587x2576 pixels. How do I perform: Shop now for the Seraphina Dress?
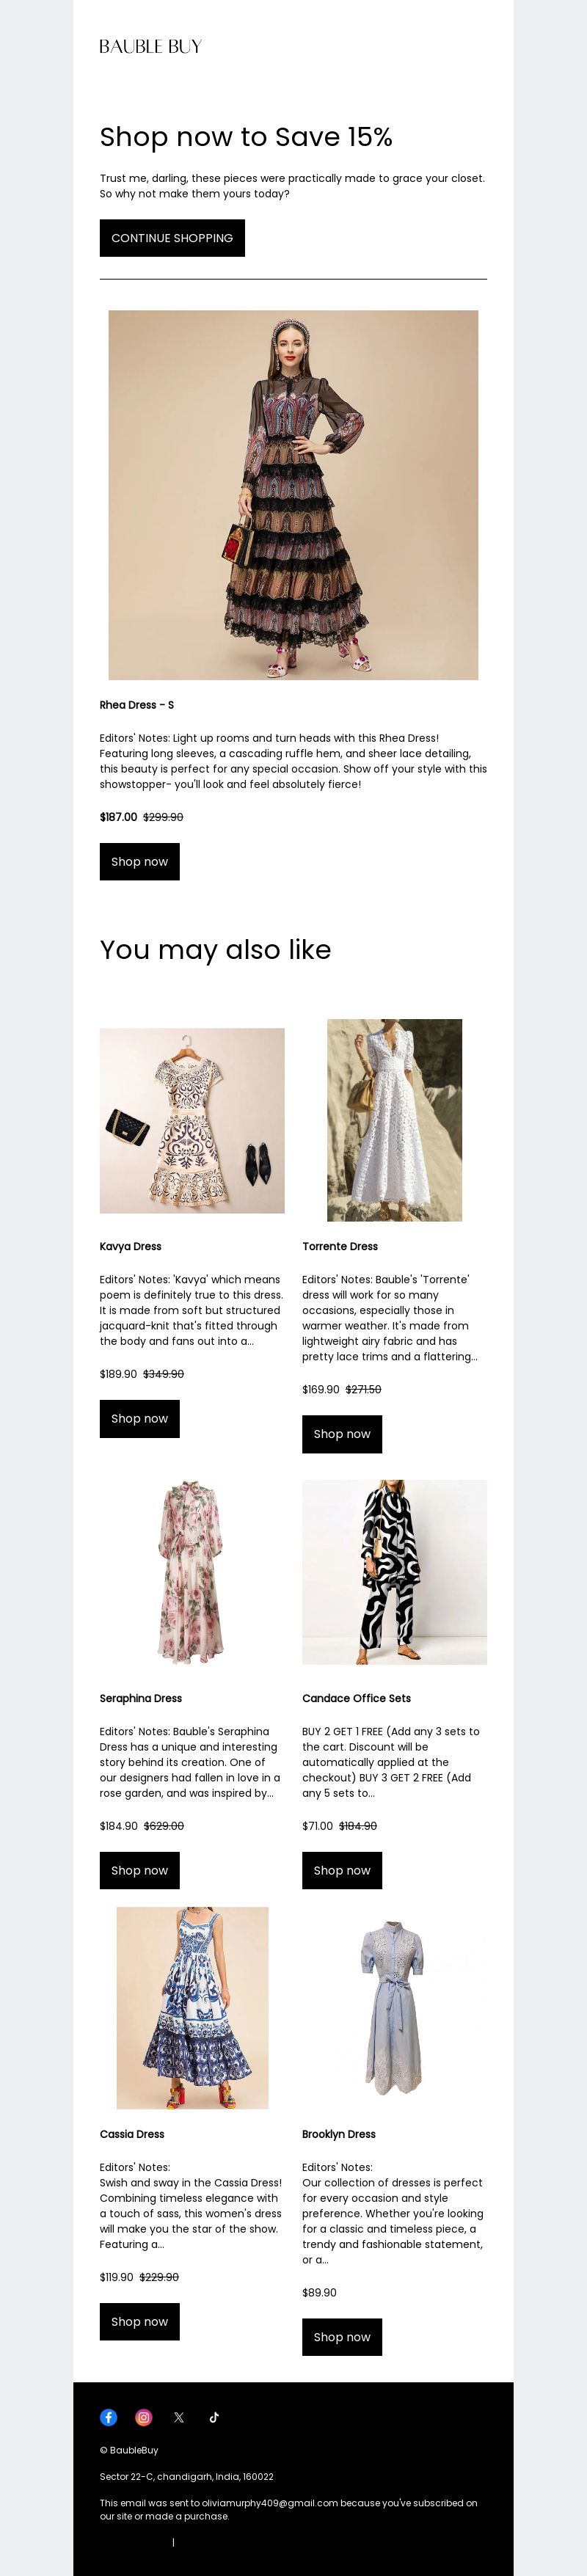pyautogui.click(x=140, y=1870)
